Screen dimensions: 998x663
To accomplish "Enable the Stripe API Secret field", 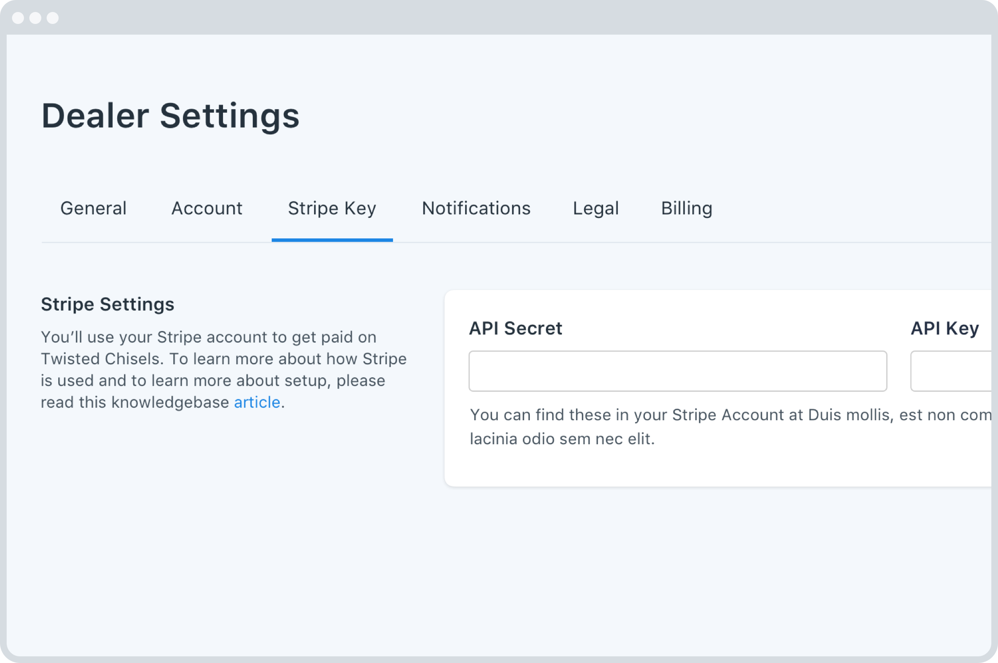I will pyautogui.click(x=677, y=371).
